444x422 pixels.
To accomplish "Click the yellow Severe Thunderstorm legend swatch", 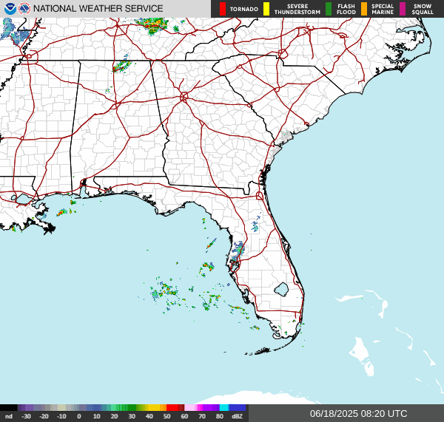I will click(x=266, y=9).
